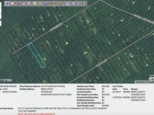Click the sale date 8/7/2017
This screenshot has height=115, width=154.
117,92
